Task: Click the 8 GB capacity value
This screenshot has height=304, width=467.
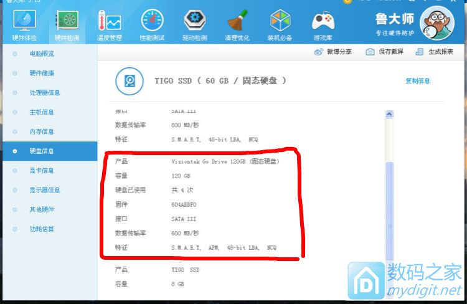Action: click(x=177, y=284)
